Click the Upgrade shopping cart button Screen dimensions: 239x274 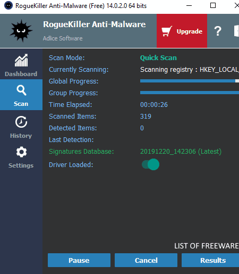182,31
